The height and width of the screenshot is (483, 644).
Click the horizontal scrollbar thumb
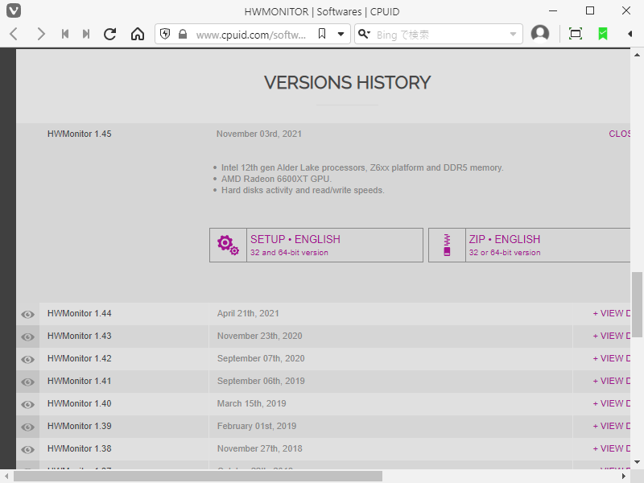click(x=198, y=477)
